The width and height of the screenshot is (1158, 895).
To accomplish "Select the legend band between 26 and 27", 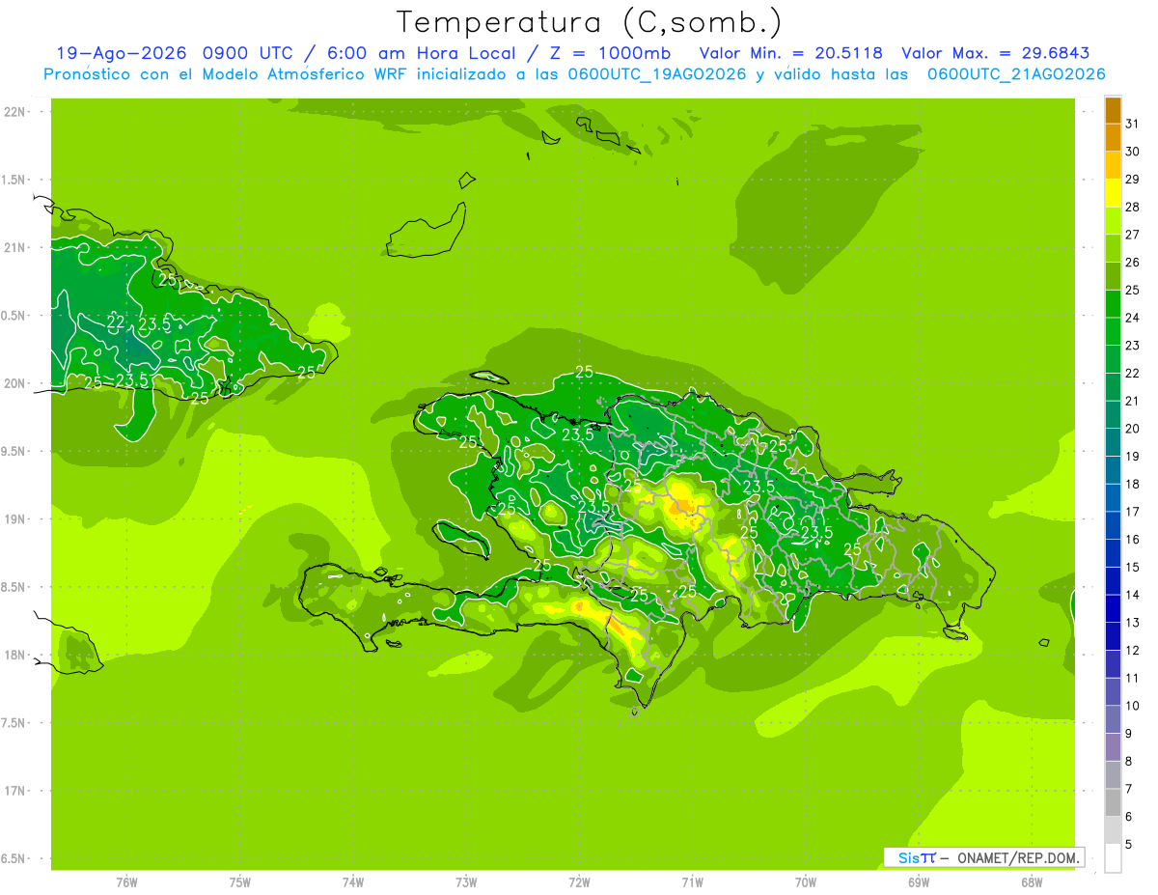I will [x=1113, y=249].
